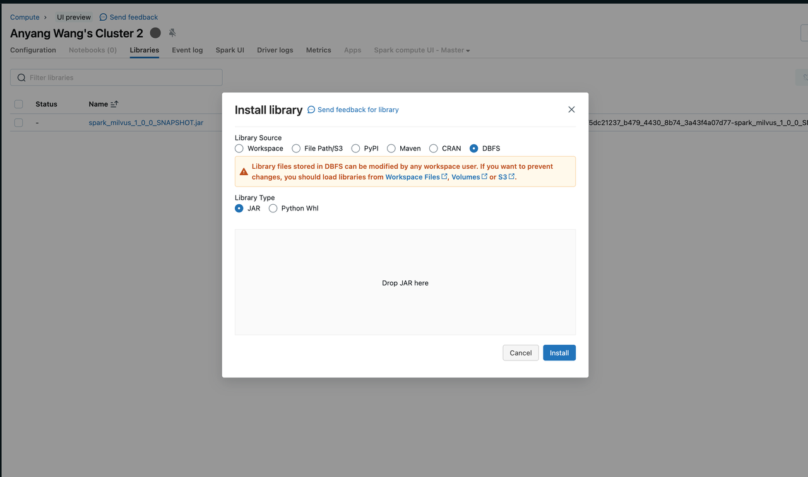Screen dimensions: 808x477
Task: Click the pin icon beside the cluster name
Action: click(x=172, y=33)
